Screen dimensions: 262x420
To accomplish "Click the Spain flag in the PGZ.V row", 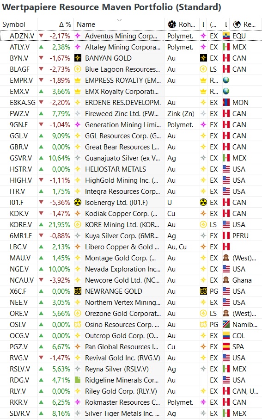I will pos(226,347).
